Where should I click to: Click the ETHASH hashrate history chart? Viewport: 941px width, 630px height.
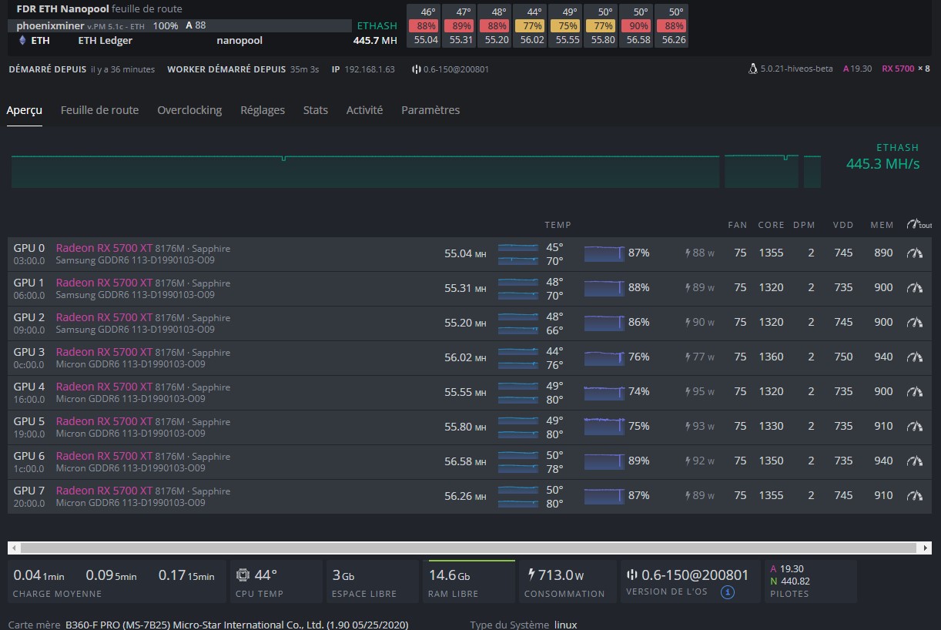(x=416, y=171)
